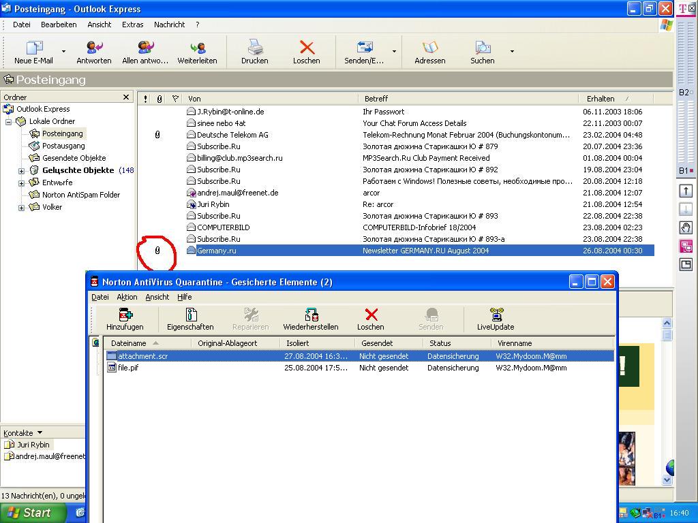Collapse the Lokale Ordner tree node
This screenshot has height=523, width=698.
8,121
